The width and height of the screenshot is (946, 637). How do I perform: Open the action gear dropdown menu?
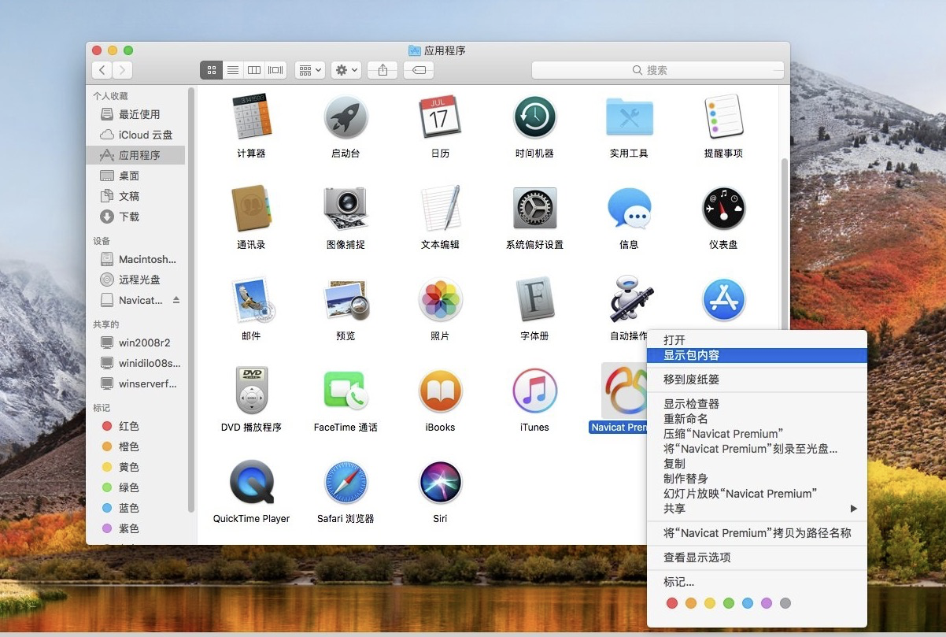pos(345,70)
